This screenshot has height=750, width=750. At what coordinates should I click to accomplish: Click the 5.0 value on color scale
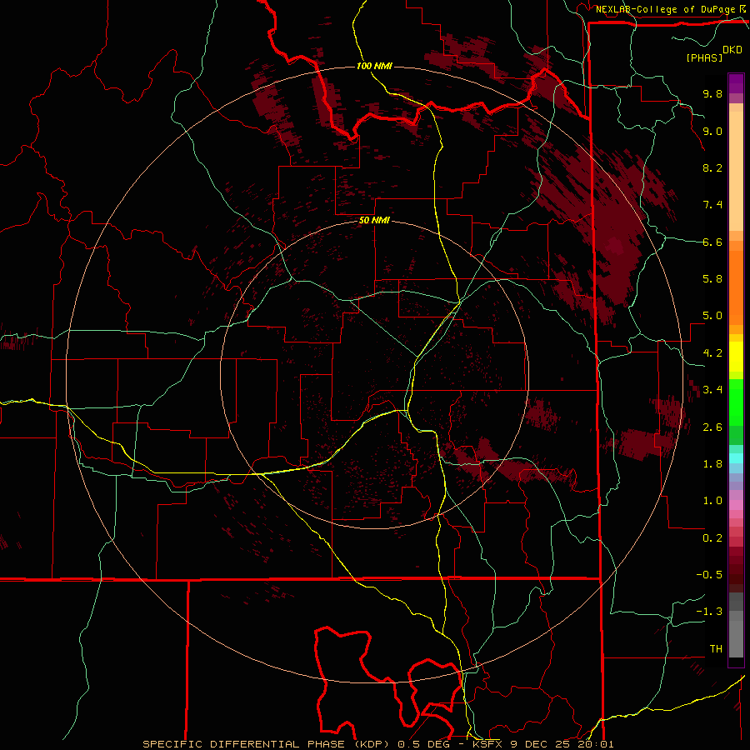(x=712, y=316)
